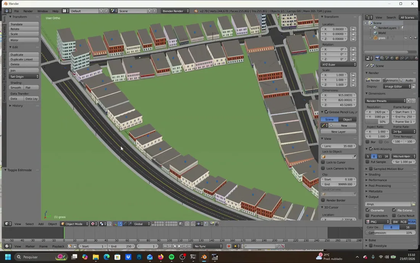Click the Rotation Z lock icon
This screenshot has width=420, height=263.
353,59
